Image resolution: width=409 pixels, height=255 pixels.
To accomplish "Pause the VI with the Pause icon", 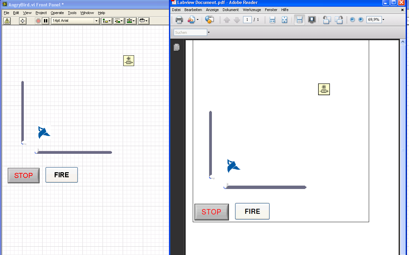I will click(x=46, y=21).
